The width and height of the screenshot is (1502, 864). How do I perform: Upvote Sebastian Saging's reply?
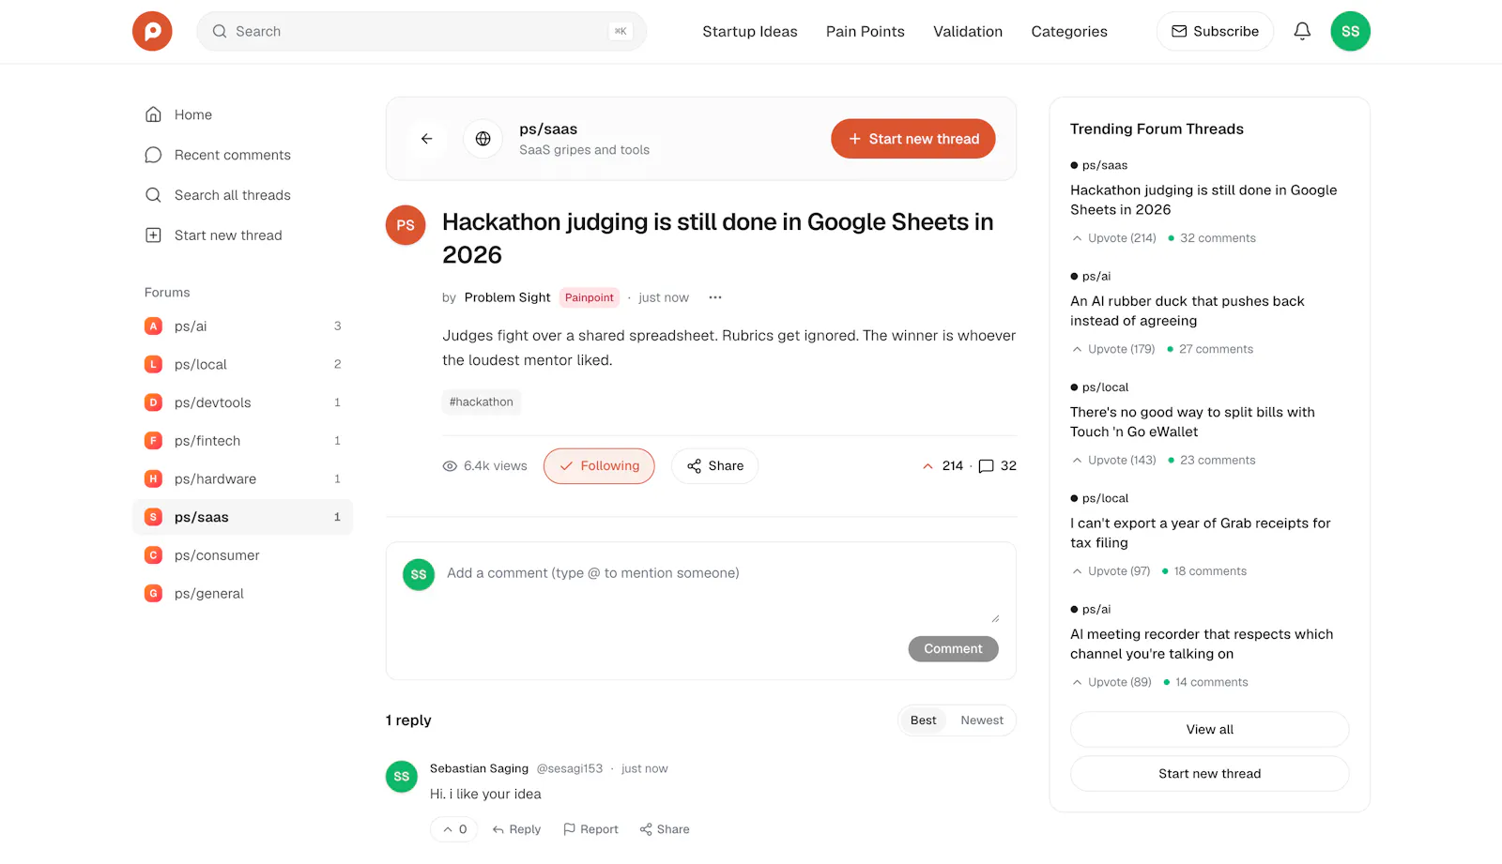coord(454,829)
